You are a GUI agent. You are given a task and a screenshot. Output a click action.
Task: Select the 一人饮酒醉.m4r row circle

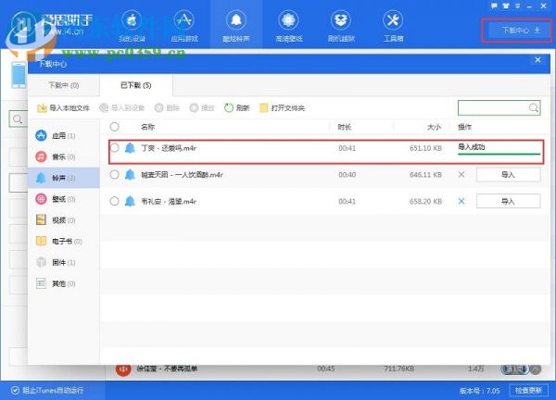[114, 175]
